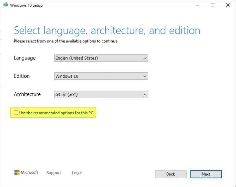Viewport: 236px width, 187px height.
Task: Click the Microsoft logo icon
Action: coord(17,172)
